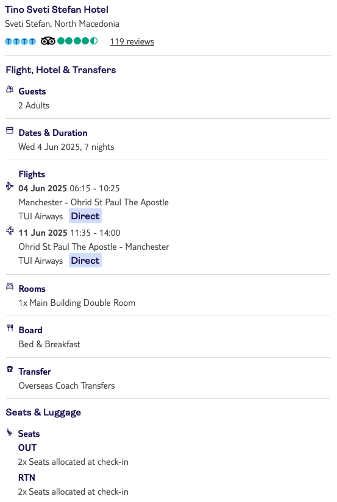This screenshot has width=337, height=502.
Task: Click the seat icon next to Seats
Action: [9, 432]
